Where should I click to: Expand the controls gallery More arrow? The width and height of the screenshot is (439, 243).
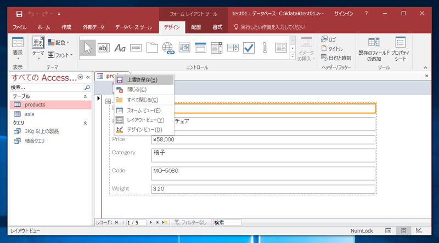click(x=292, y=56)
